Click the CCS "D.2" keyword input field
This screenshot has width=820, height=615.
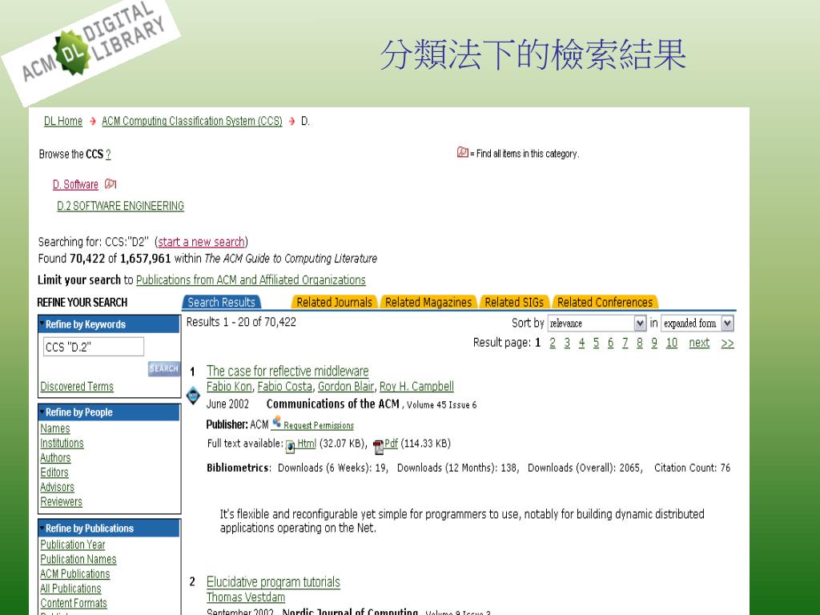[94, 347]
